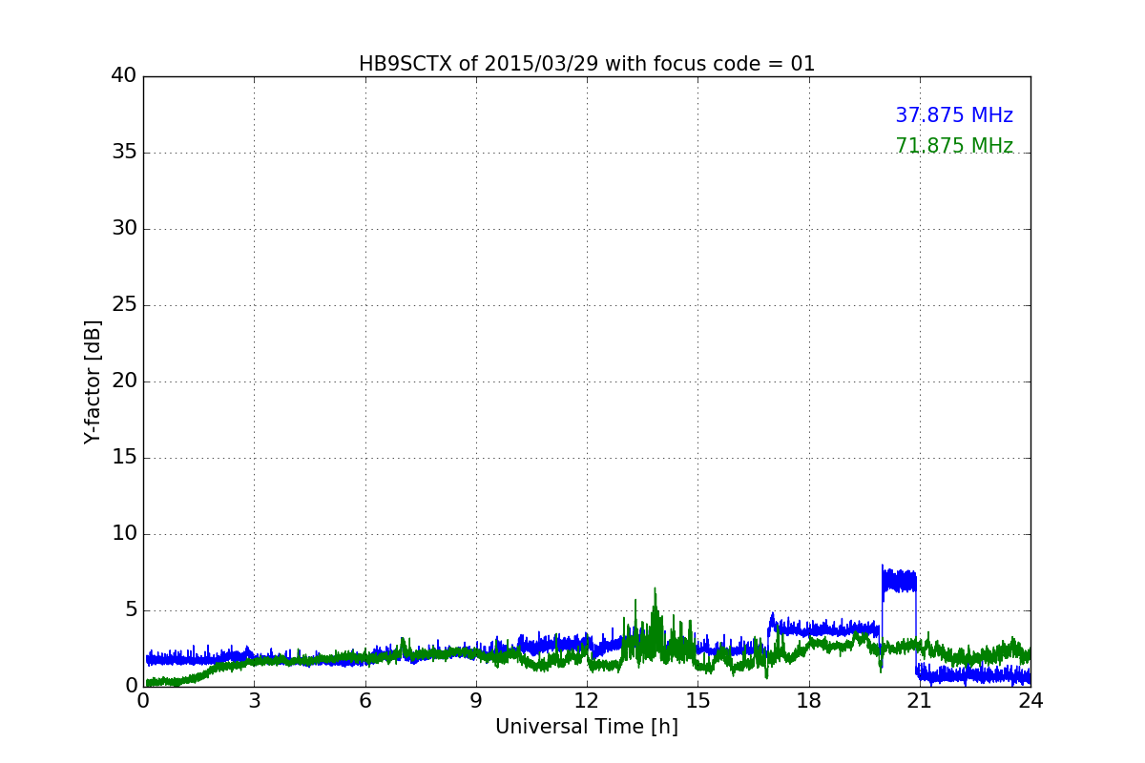
Task: Click the Y-factor [dB] axis label
Action: click(x=93, y=381)
